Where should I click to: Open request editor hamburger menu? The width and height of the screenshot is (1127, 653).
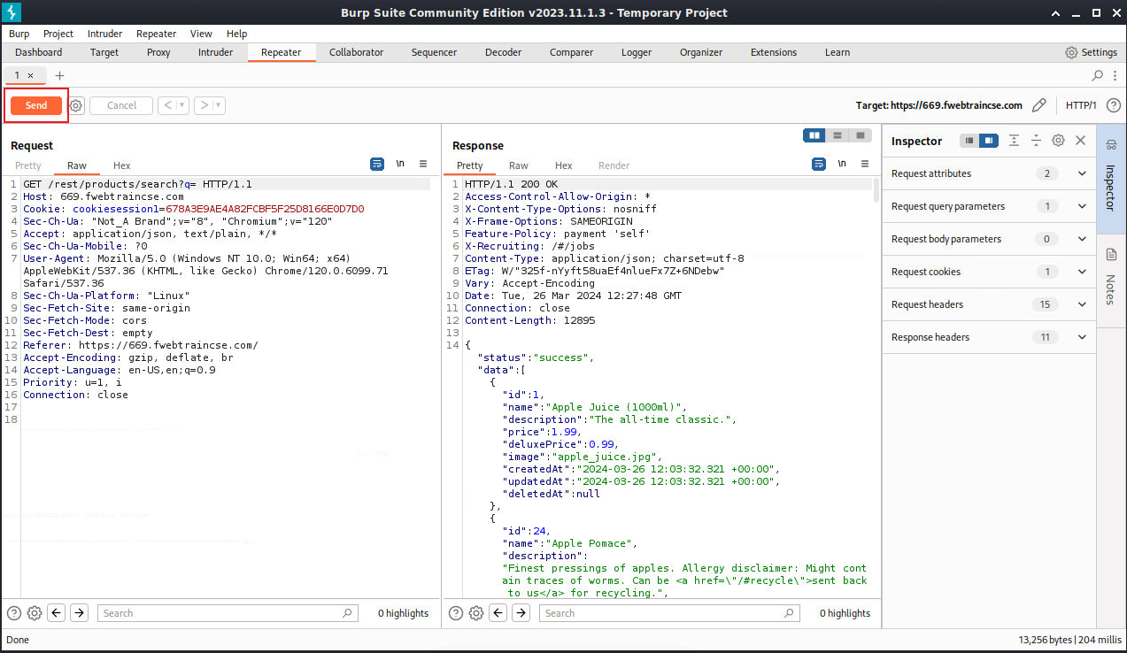pos(423,164)
